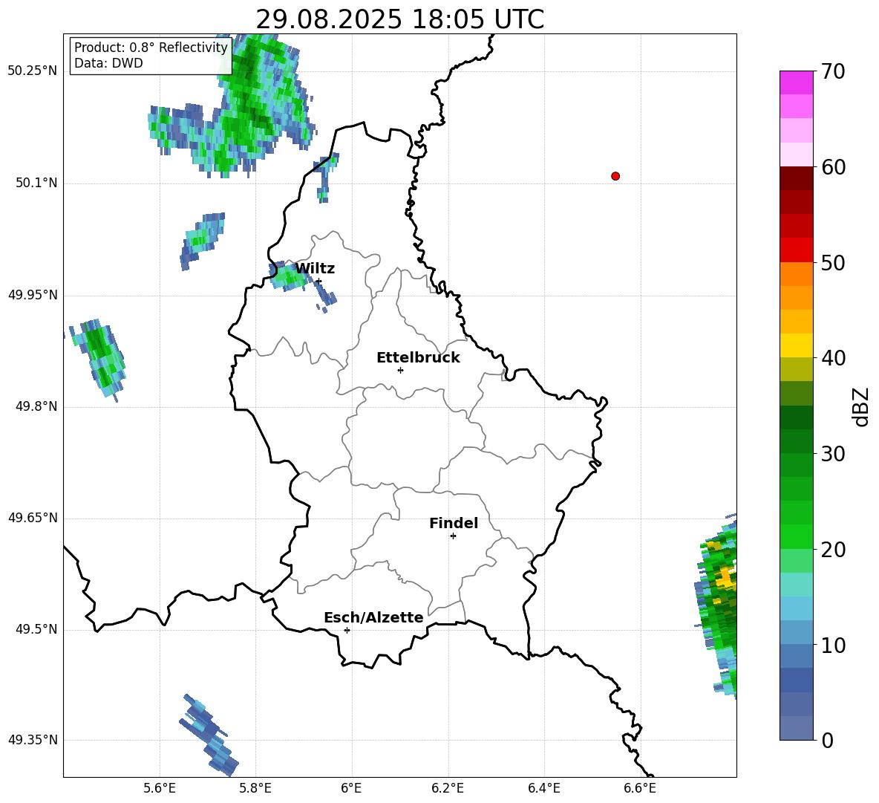Click the 50.1°N latitude tick label
879x803 pixels.
coord(36,183)
